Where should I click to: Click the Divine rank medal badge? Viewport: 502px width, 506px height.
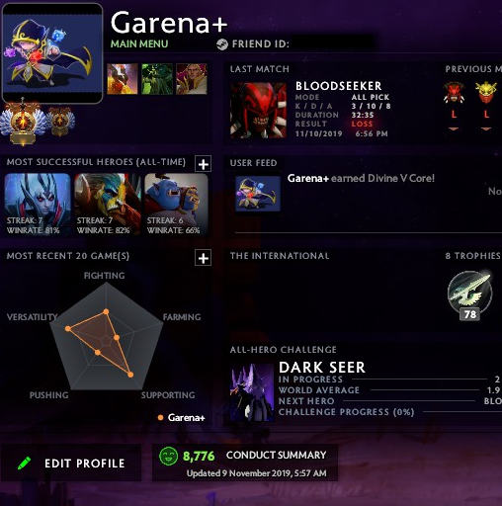pos(23,122)
